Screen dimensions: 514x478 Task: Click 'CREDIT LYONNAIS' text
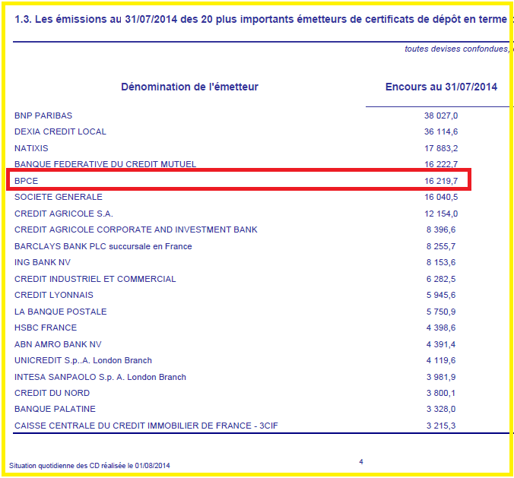[x=54, y=295]
